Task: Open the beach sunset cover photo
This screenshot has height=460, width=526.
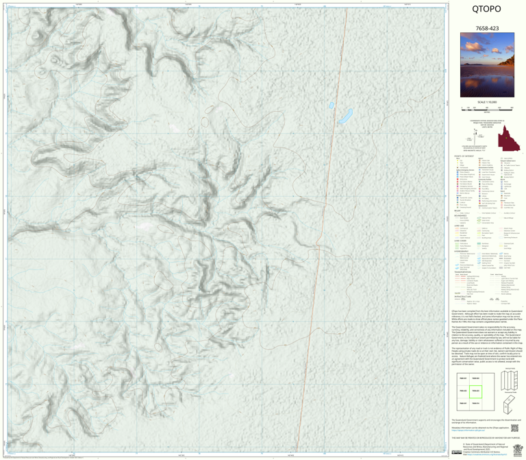Action: 487,65
